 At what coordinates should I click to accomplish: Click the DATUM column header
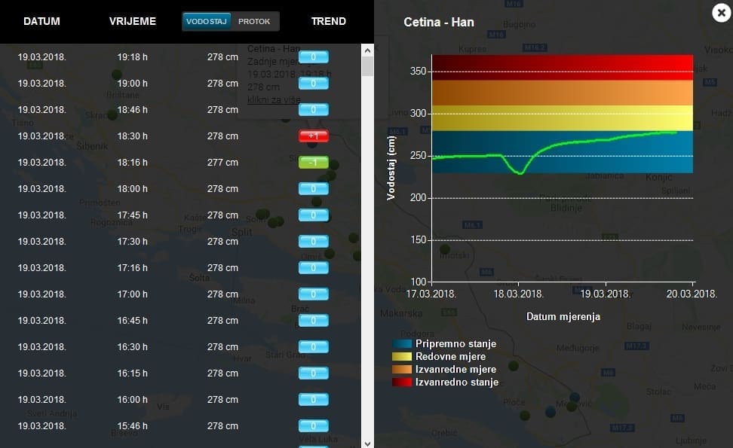pyautogui.click(x=41, y=21)
